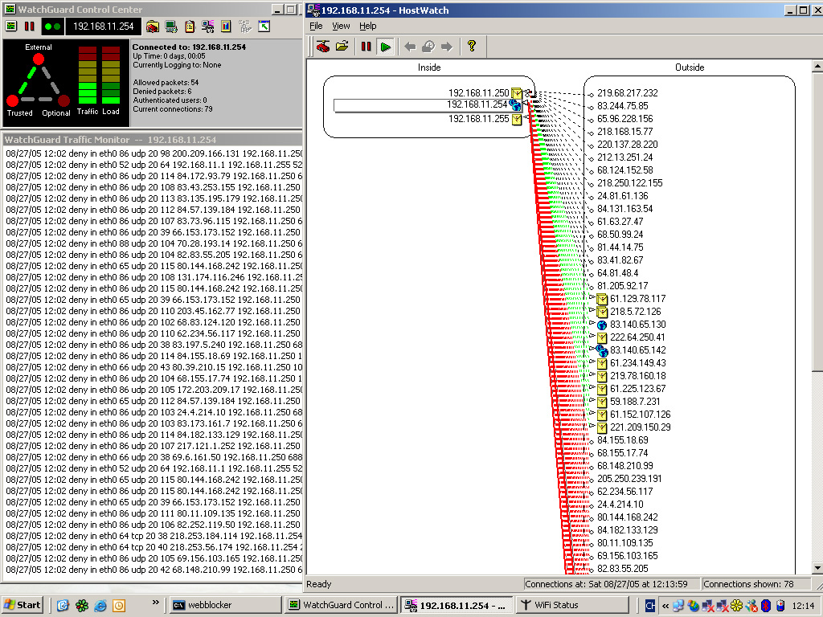The image size is (823, 617).
Task: Click Bluetooth icon in system tray
Action: click(766, 606)
